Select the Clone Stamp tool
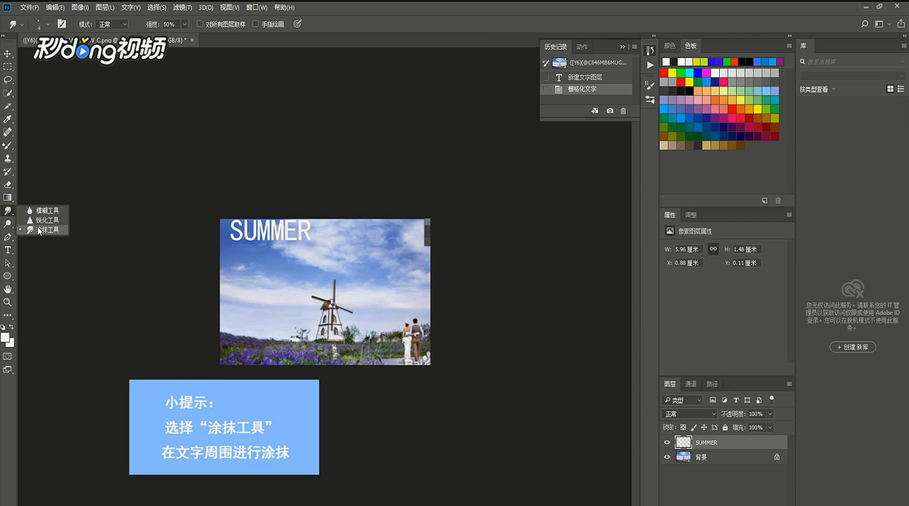Screen dimensions: 909x506 coord(7,158)
